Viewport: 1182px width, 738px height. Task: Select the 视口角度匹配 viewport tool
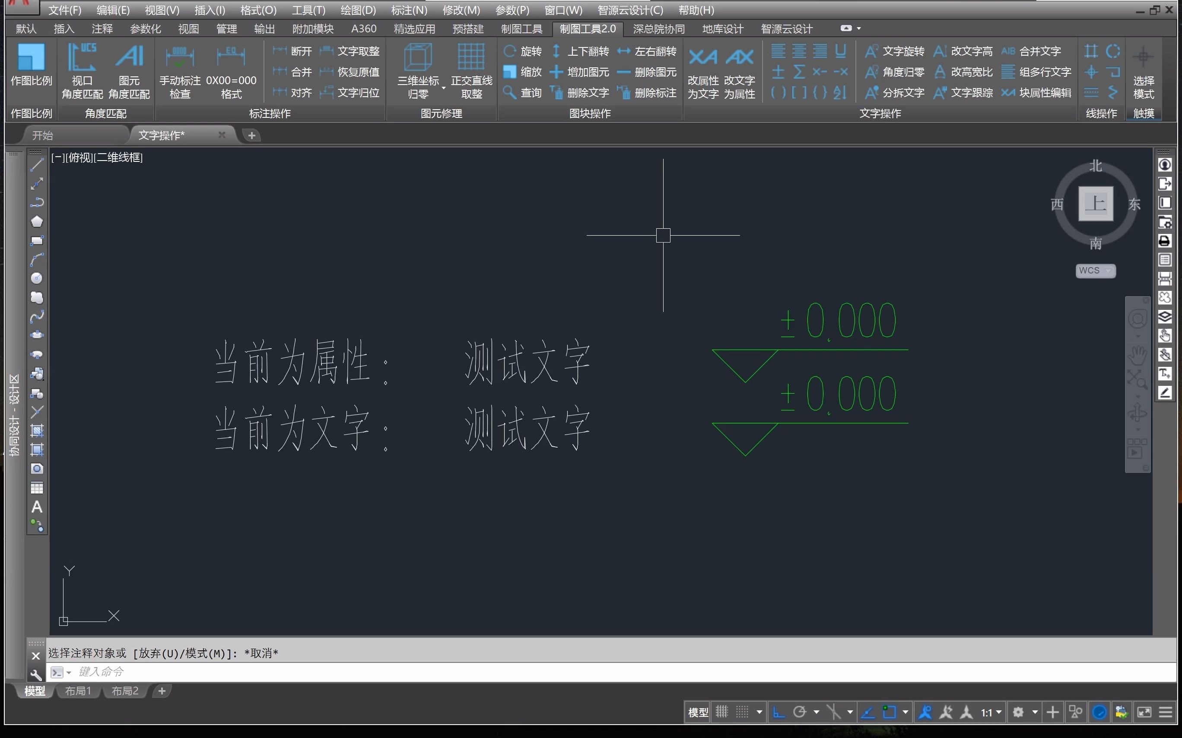pyautogui.click(x=82, y=57)
